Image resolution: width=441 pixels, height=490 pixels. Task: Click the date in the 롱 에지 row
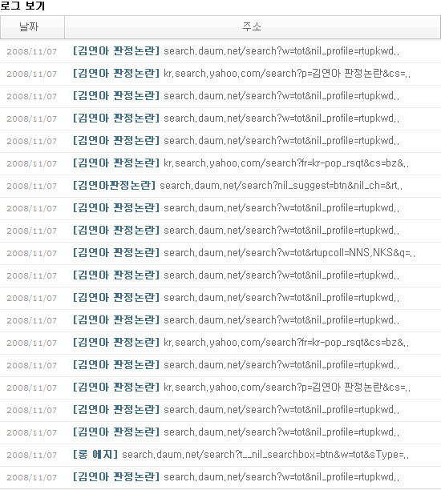[x=31, y=455]
